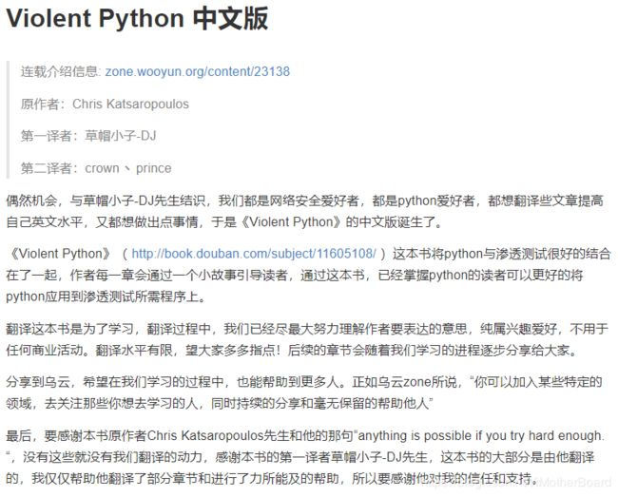Click the 'MotherBoard' watermark text

(577, 482)
